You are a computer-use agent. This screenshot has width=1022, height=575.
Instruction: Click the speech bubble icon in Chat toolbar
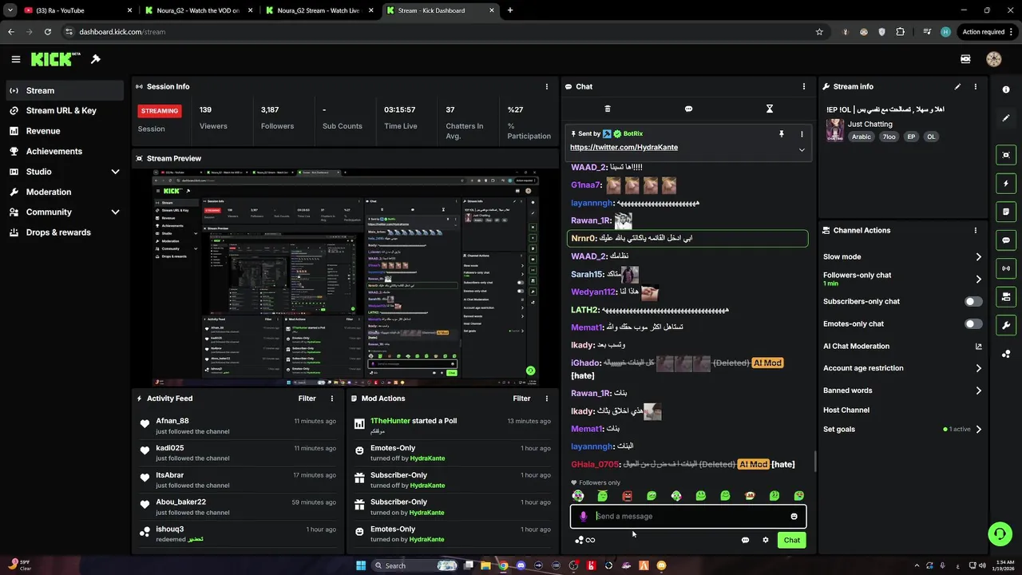pos(688,109)
